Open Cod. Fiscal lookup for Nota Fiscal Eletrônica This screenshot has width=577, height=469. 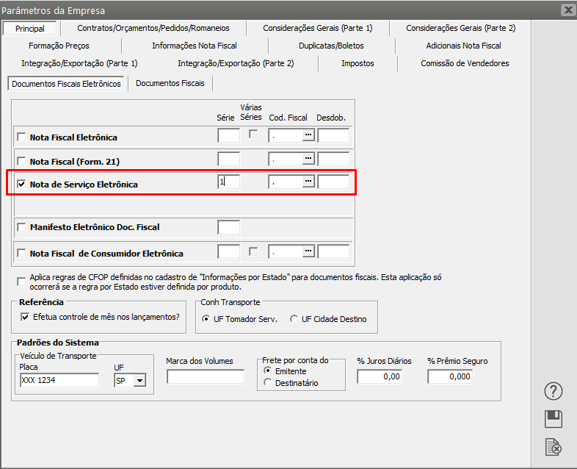click(309, 135)
